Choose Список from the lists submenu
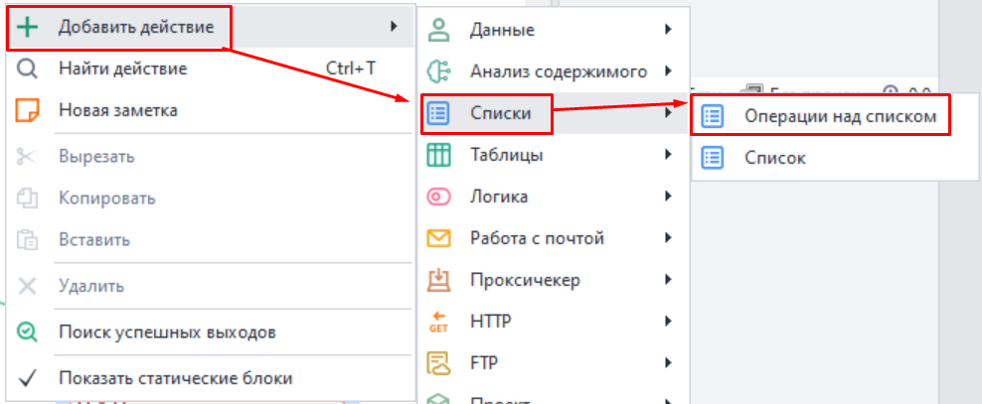Viewport: 982px width, 404px height. 836,158
